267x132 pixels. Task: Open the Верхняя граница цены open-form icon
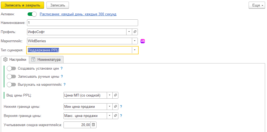[x=115, y=116]
